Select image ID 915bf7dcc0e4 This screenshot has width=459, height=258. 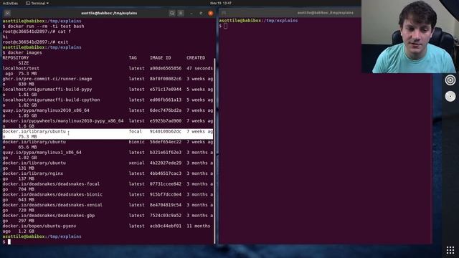[166, 195]
